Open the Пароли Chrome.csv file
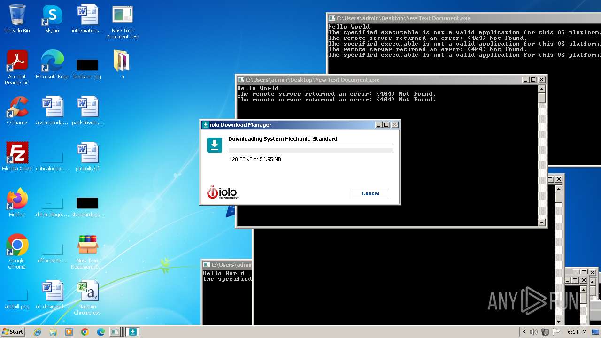 [87, 298]
